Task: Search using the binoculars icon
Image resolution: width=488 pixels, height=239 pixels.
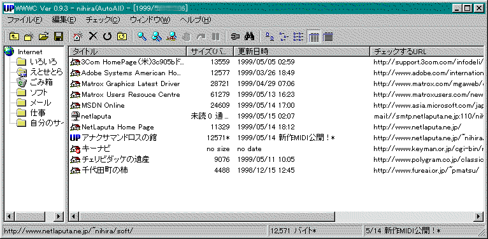Action: click(x=250, y=36)
